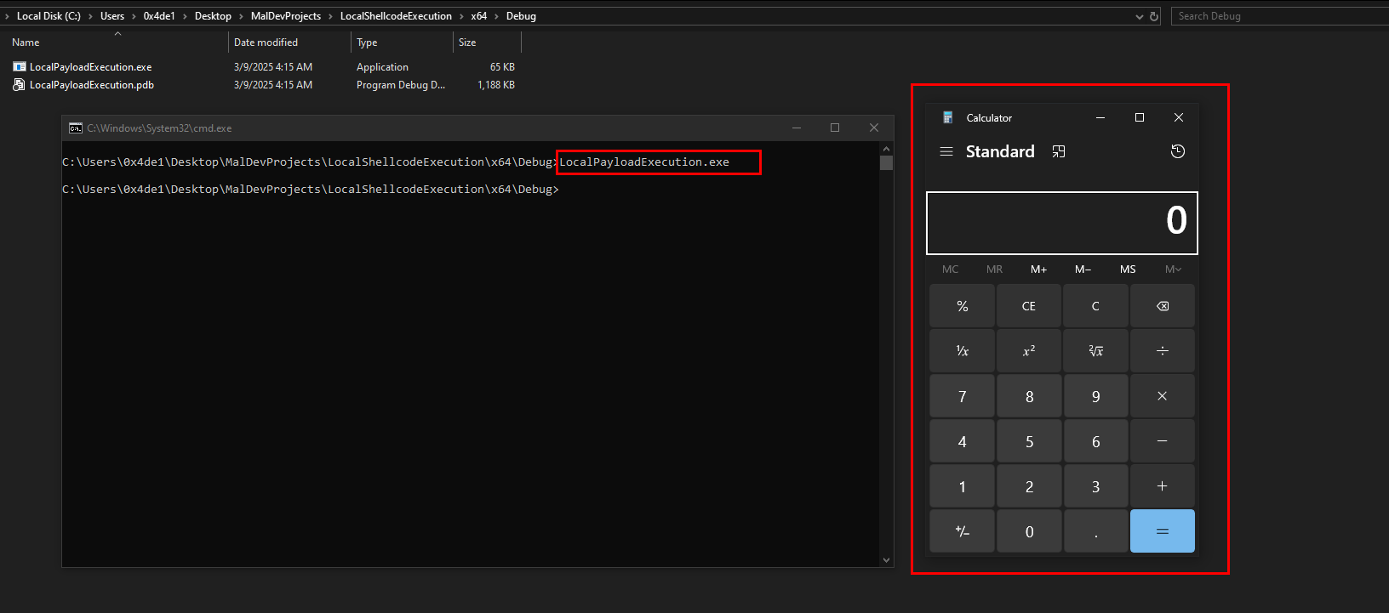Click the backspace key in Calculator
This screenshot has height=613, width=1389.
coord(1163,306)
